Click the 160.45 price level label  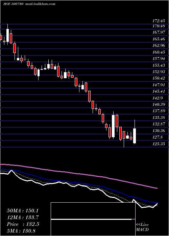click(159, 52)
